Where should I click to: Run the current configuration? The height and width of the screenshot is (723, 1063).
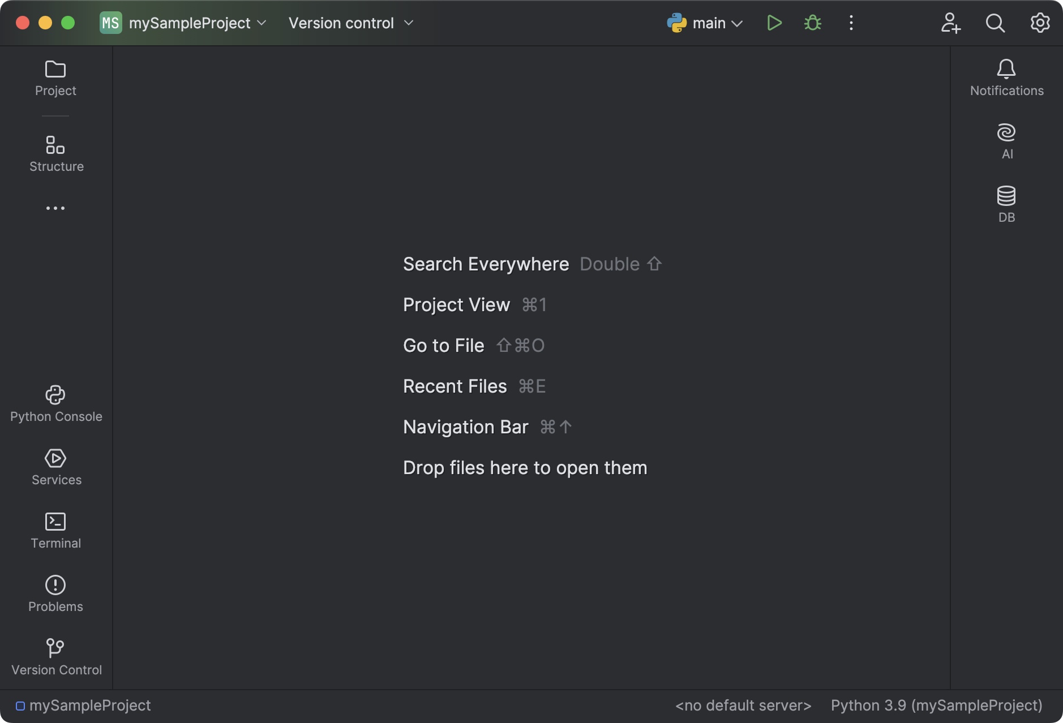coord(774,23)
